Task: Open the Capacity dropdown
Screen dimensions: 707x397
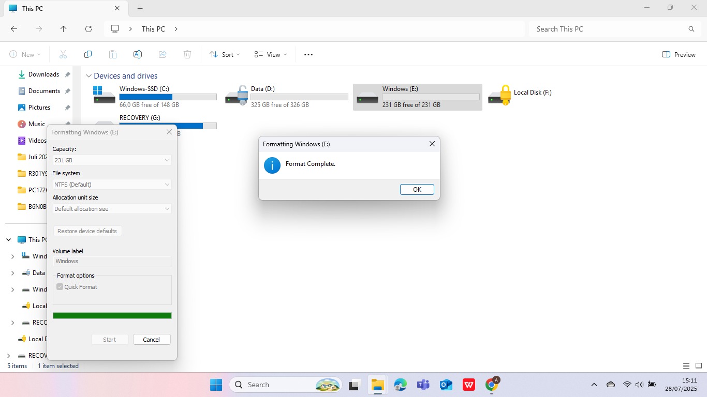Action: [112, 160]
